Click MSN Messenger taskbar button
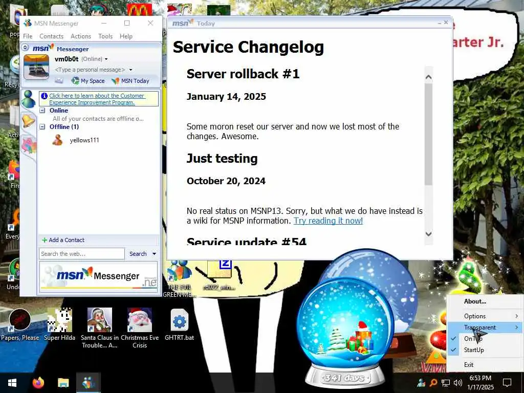The width and height of the screenshot is (524, 393). [88, 383]
